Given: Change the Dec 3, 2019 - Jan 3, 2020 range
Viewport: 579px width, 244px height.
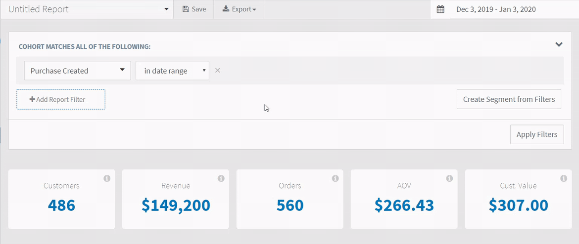Looking at the screenshot, I should [x=496, y=9].
